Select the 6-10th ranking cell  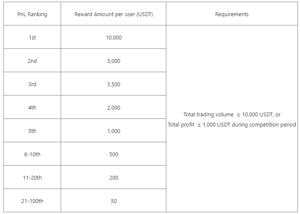tap(32, 155)
